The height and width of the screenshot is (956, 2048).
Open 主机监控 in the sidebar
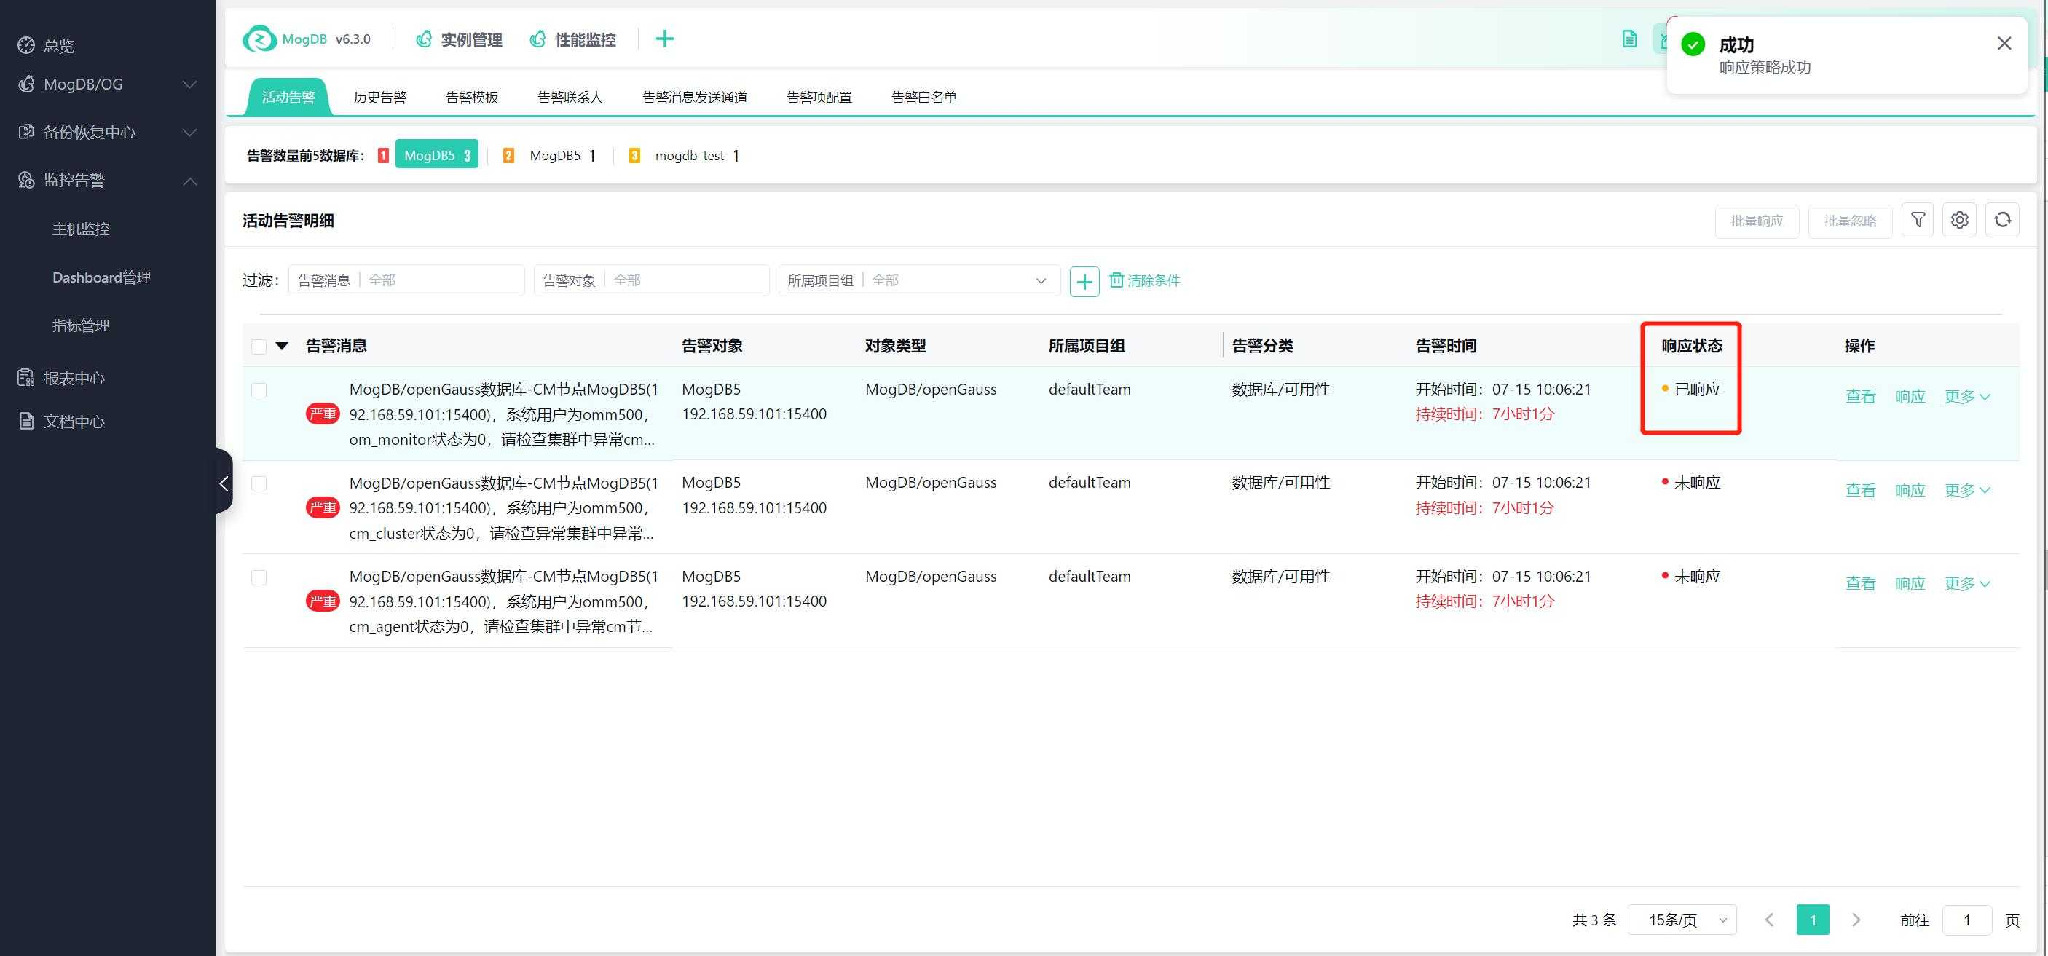coord(81,229)
